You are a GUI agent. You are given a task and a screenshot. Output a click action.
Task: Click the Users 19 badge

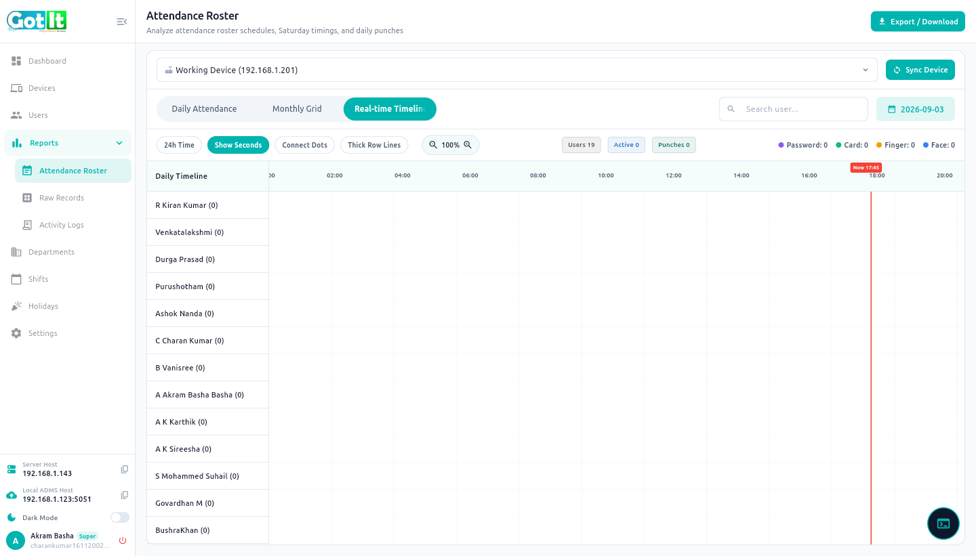click(x=582, y=145)
